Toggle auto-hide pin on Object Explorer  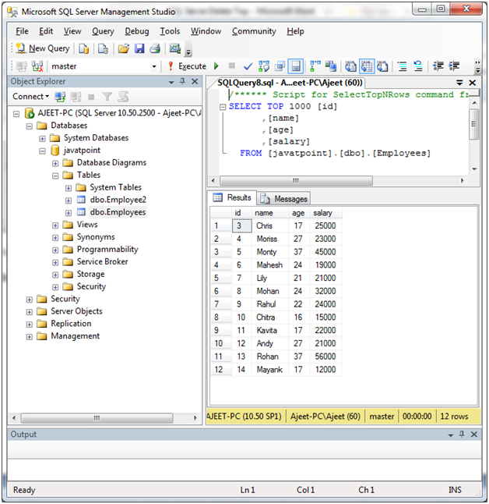(x=182, y=81)
